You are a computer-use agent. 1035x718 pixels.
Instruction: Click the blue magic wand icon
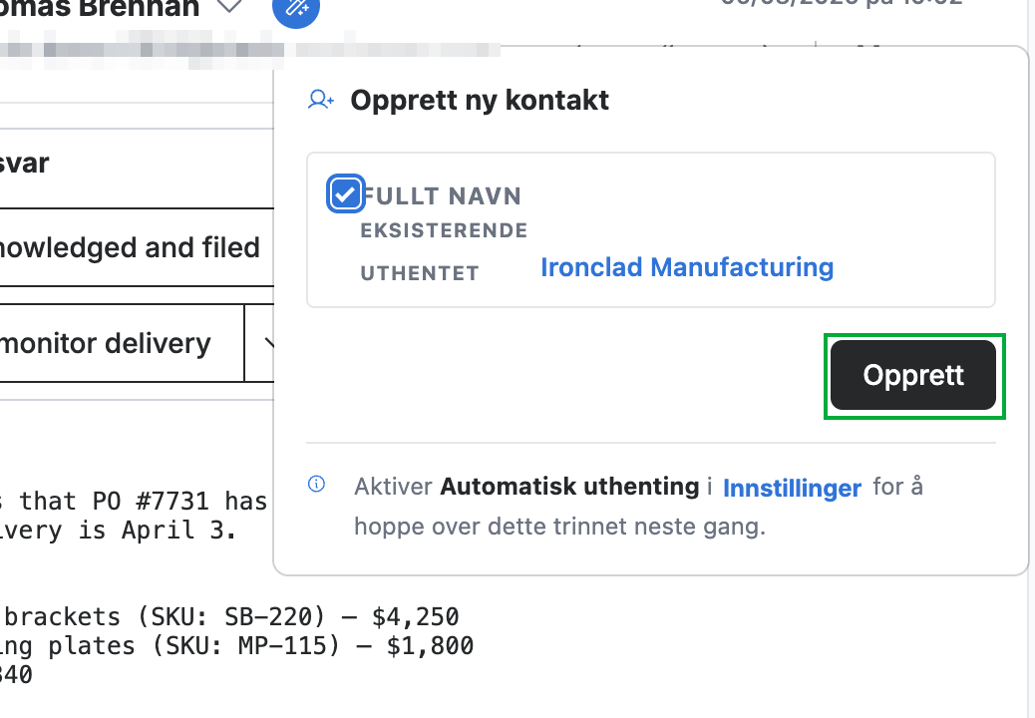(x=296, y=7)
